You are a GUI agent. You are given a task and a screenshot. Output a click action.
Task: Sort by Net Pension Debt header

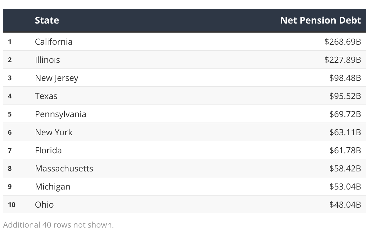point(320,20)
